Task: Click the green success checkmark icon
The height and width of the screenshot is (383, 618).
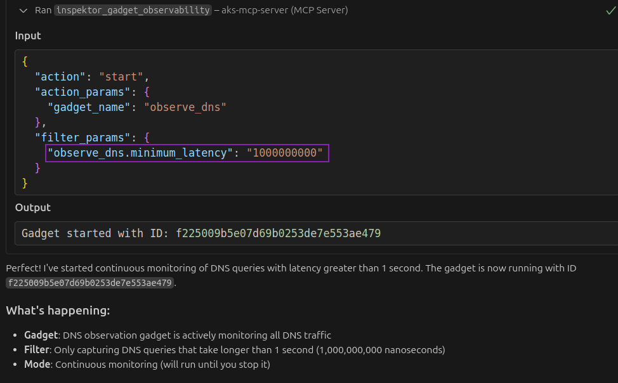Action: [610, 11]
